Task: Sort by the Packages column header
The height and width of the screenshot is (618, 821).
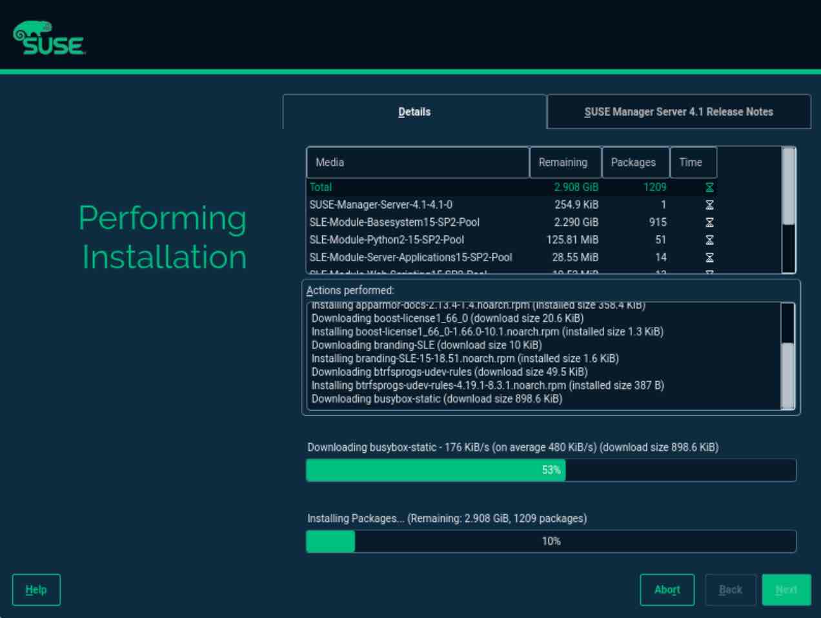Action: click(636, 163)
